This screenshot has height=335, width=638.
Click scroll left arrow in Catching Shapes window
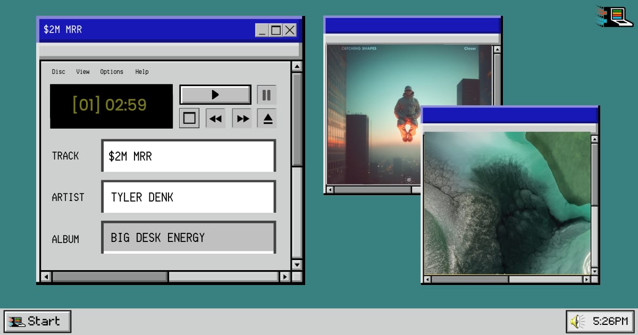pyautogui.click(x=330, y=189)
